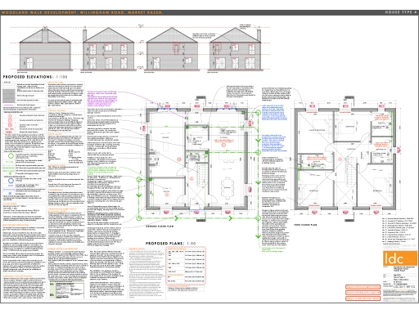Select the elevation with central ridge chimney
Screen dimensions: 419x314
click(45, 48)
